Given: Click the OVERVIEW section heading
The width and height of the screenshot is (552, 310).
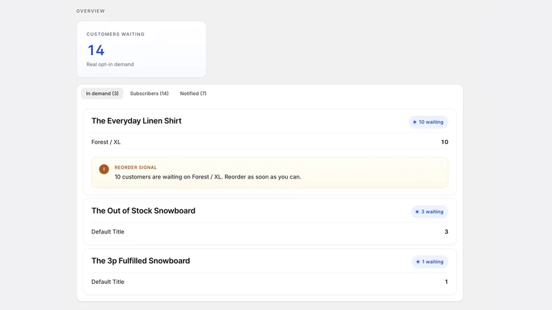Looking at the screenshot, I should click(x=90, y=11).
